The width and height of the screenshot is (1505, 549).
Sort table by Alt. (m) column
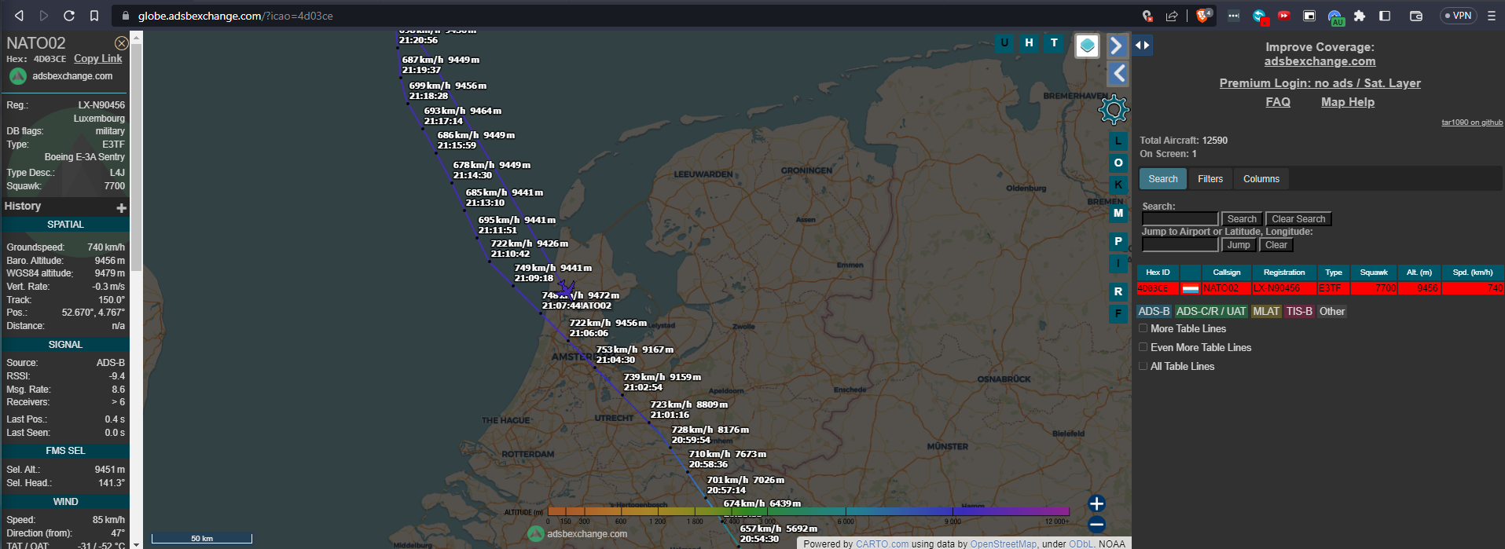click(x=1419, y=273)
